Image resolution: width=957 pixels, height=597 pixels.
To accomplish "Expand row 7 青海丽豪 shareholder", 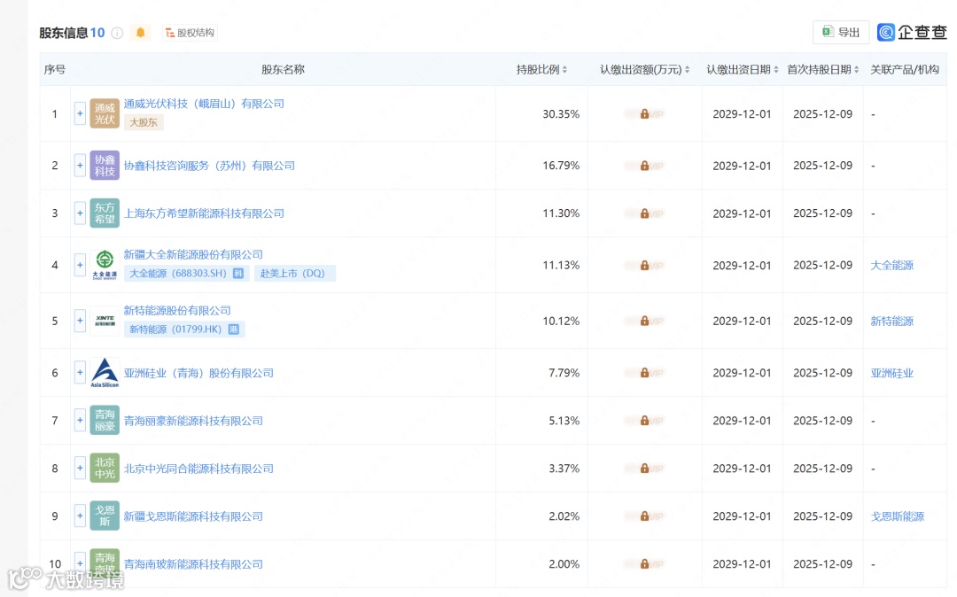I will click(80, 420).
